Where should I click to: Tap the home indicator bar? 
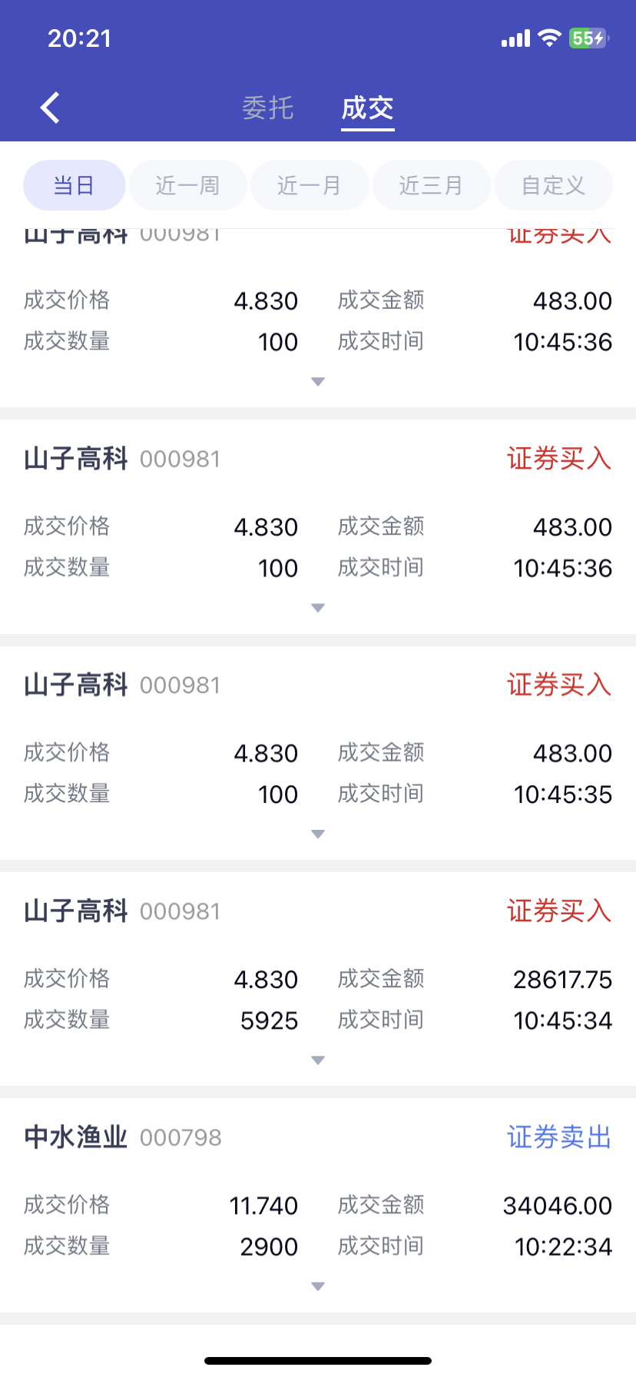click(318, 1361)
